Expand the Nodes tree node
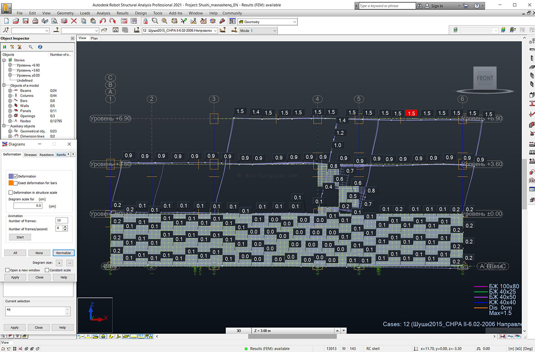Screen dimensions: 535x352 [10, 121]
